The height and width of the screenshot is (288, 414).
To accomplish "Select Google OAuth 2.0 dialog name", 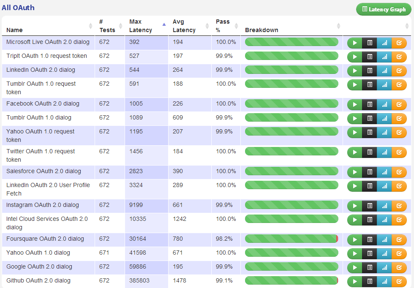I will click(39, 266).
